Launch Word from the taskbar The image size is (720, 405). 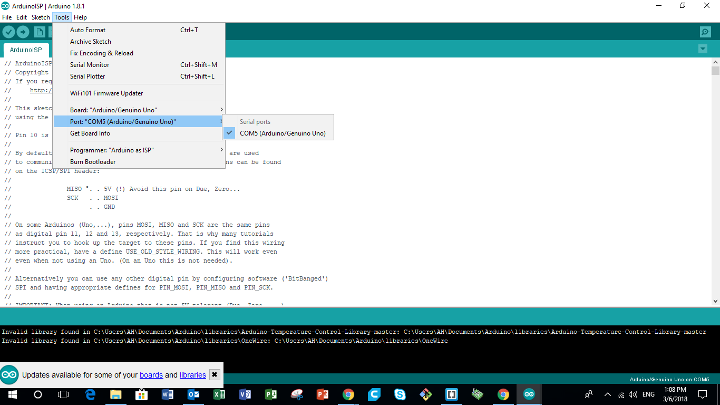pyautogui.click(x=168, y=394)
